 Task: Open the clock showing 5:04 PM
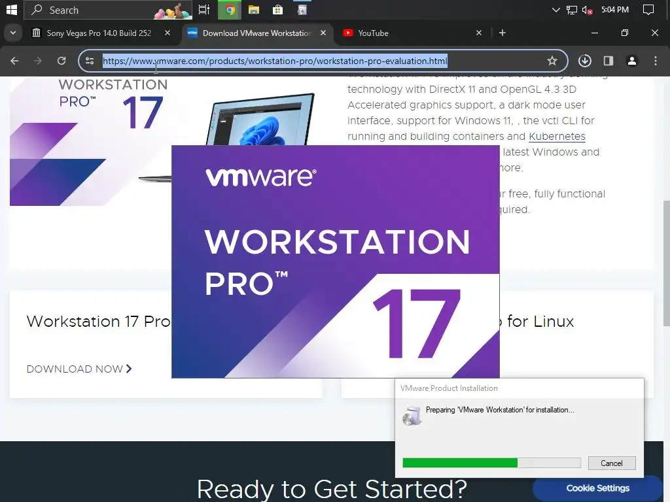pyautogui.click(x=615, y=9)
